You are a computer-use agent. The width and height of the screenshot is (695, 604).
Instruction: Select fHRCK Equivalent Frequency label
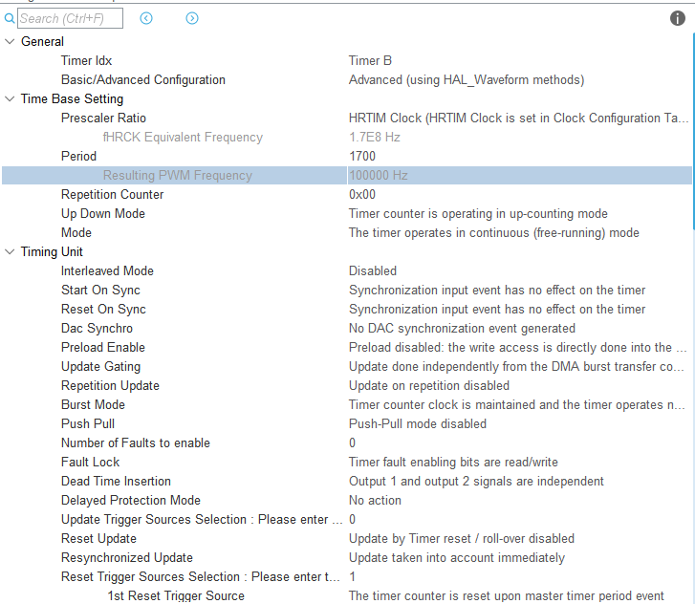click(183, 137)
